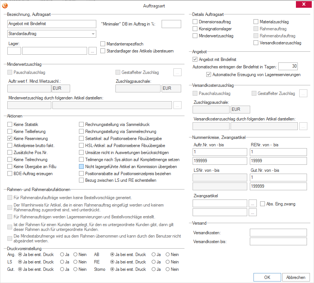Check Rechnungsstellung via Sammeldruck
The image size is (314, 283).
point(81,125)
